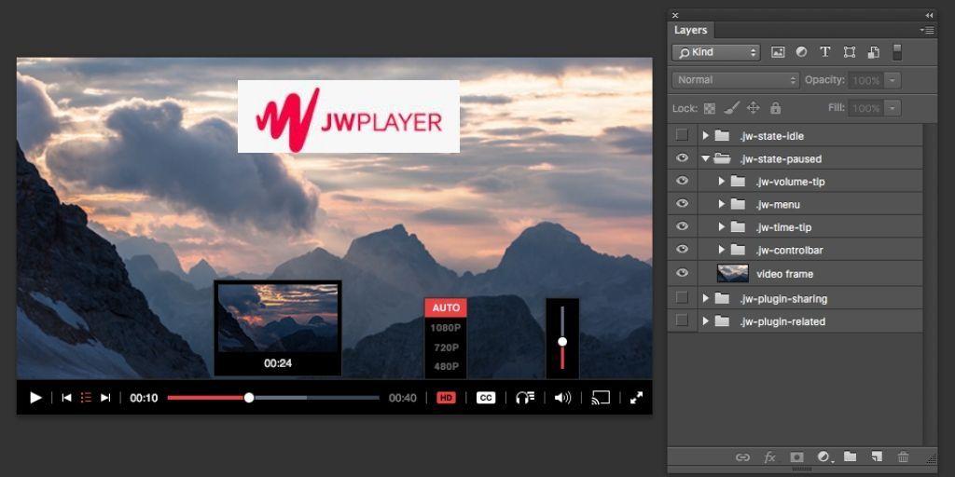Viewport: 955px width, 477px height.
Task: Open the audio tracks headphone icon
Action: pyautogui.click(x=524, y=398)
